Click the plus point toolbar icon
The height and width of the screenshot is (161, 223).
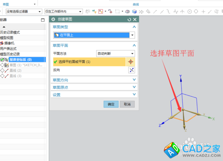203,12
